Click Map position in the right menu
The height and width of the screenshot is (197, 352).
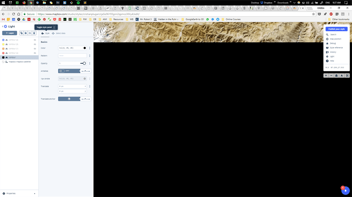coord(336,39)
